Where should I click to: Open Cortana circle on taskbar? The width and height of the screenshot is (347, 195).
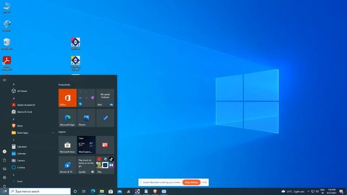pyautogui.click(x=75, y=191)
